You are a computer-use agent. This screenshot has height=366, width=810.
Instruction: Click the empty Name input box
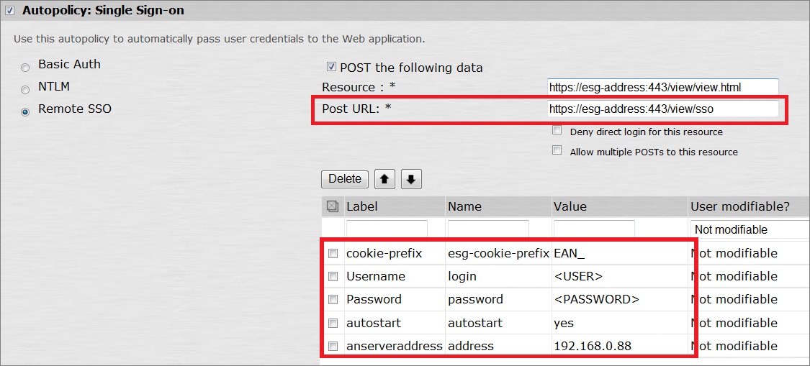(489, 229)
